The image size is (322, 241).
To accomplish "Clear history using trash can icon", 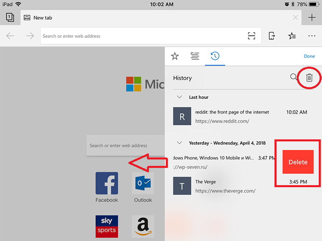I will [x=309, y=78].
